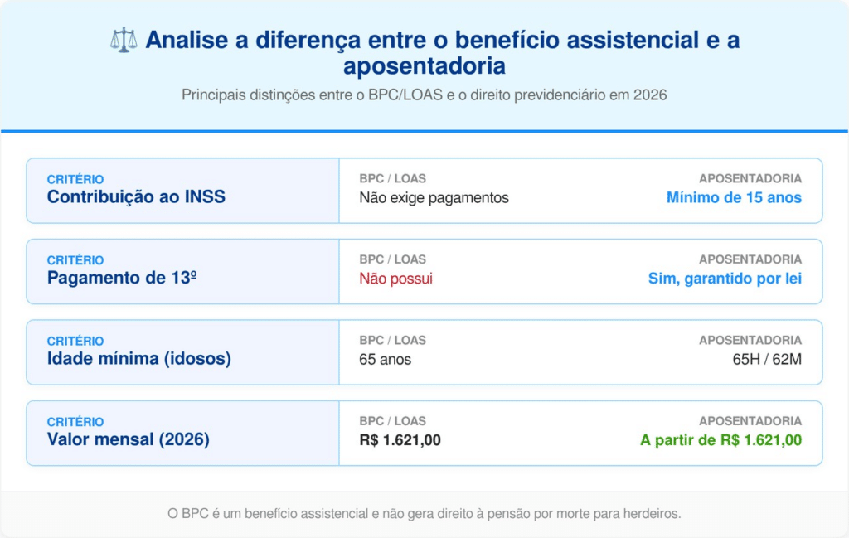
Task: Select the "Idade mínima (idosos)" criterion
Action: click(138, 359)
